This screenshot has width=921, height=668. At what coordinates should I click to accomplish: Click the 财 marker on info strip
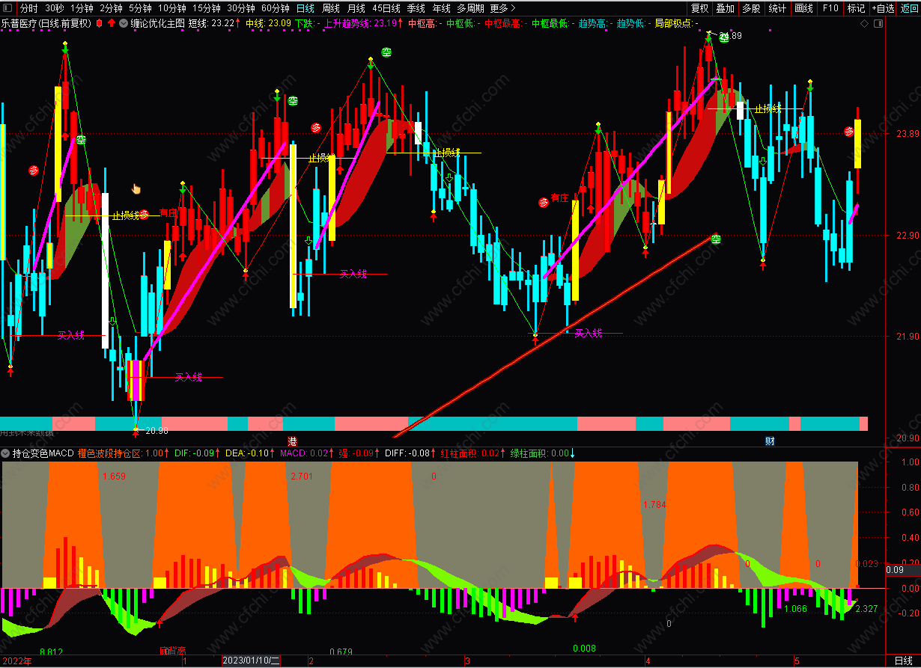pyautogui.click(x=769, y=441)
